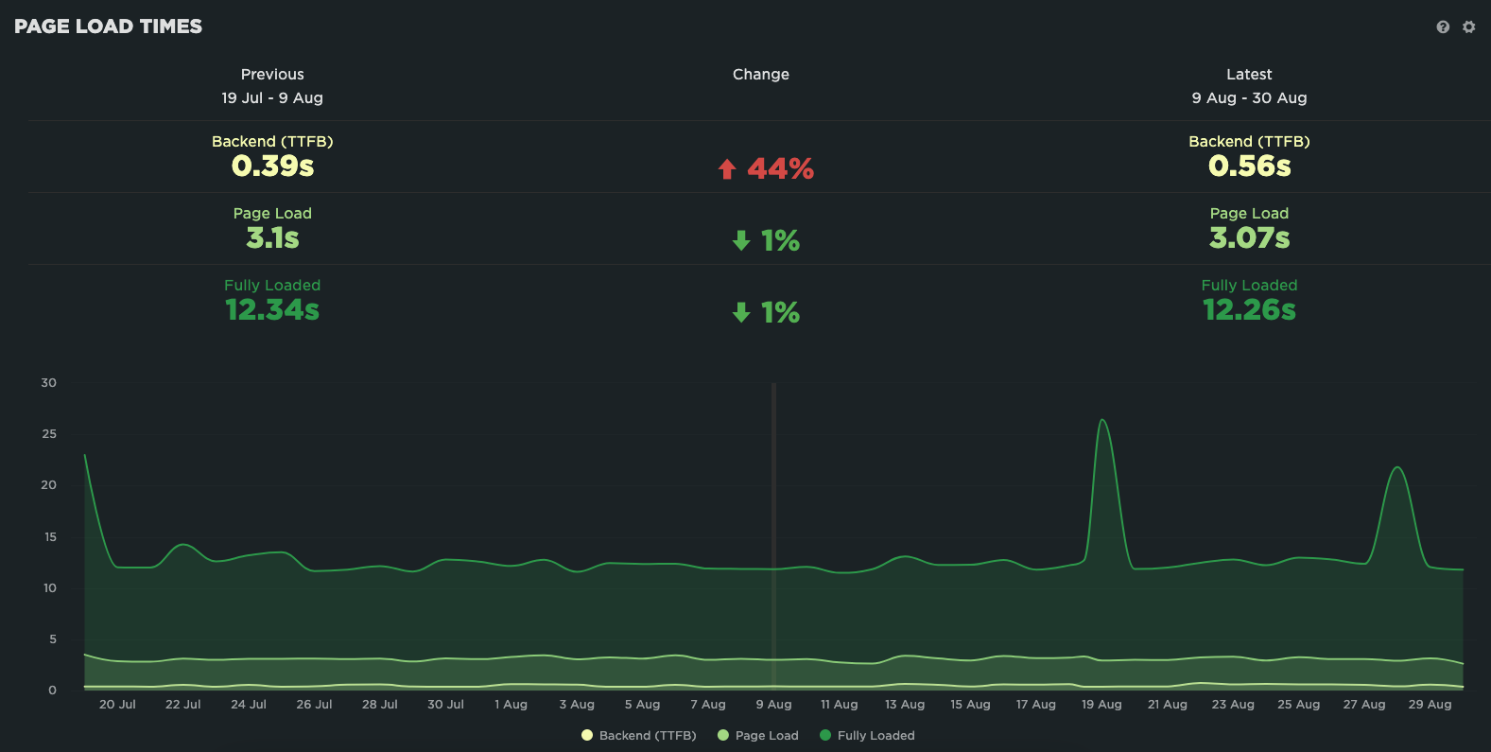Image resolution: width=1491 pixels, height=752 pixels.
Task: Click the Latest date range 9 Aug - 30 Aug
Action: pos(1249,97)
